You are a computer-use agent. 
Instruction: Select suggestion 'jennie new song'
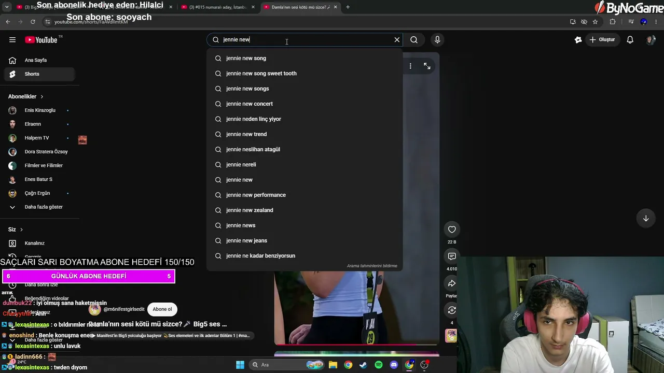(x=305, y=58)
